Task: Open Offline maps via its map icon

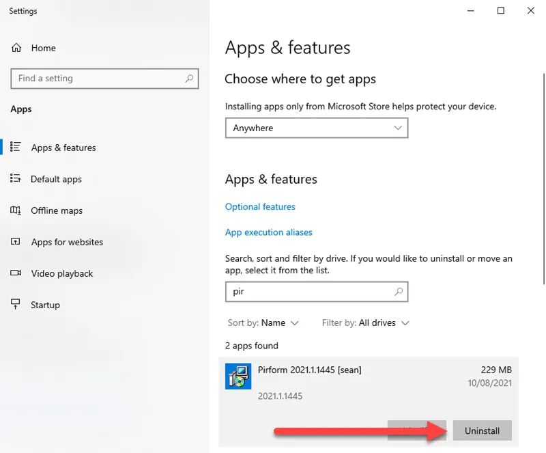Action: pyautogui.click(x=16, y=210)
